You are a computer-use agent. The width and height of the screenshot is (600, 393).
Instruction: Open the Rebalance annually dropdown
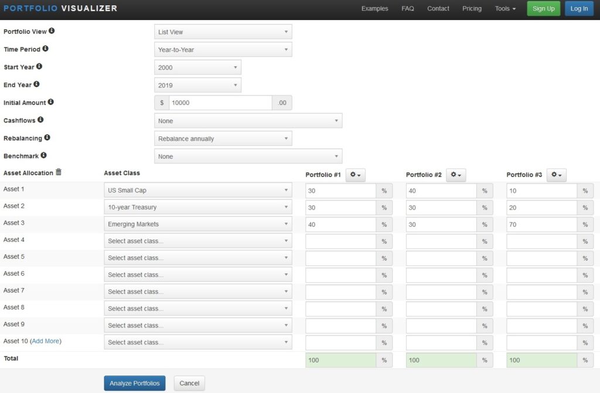223,139
